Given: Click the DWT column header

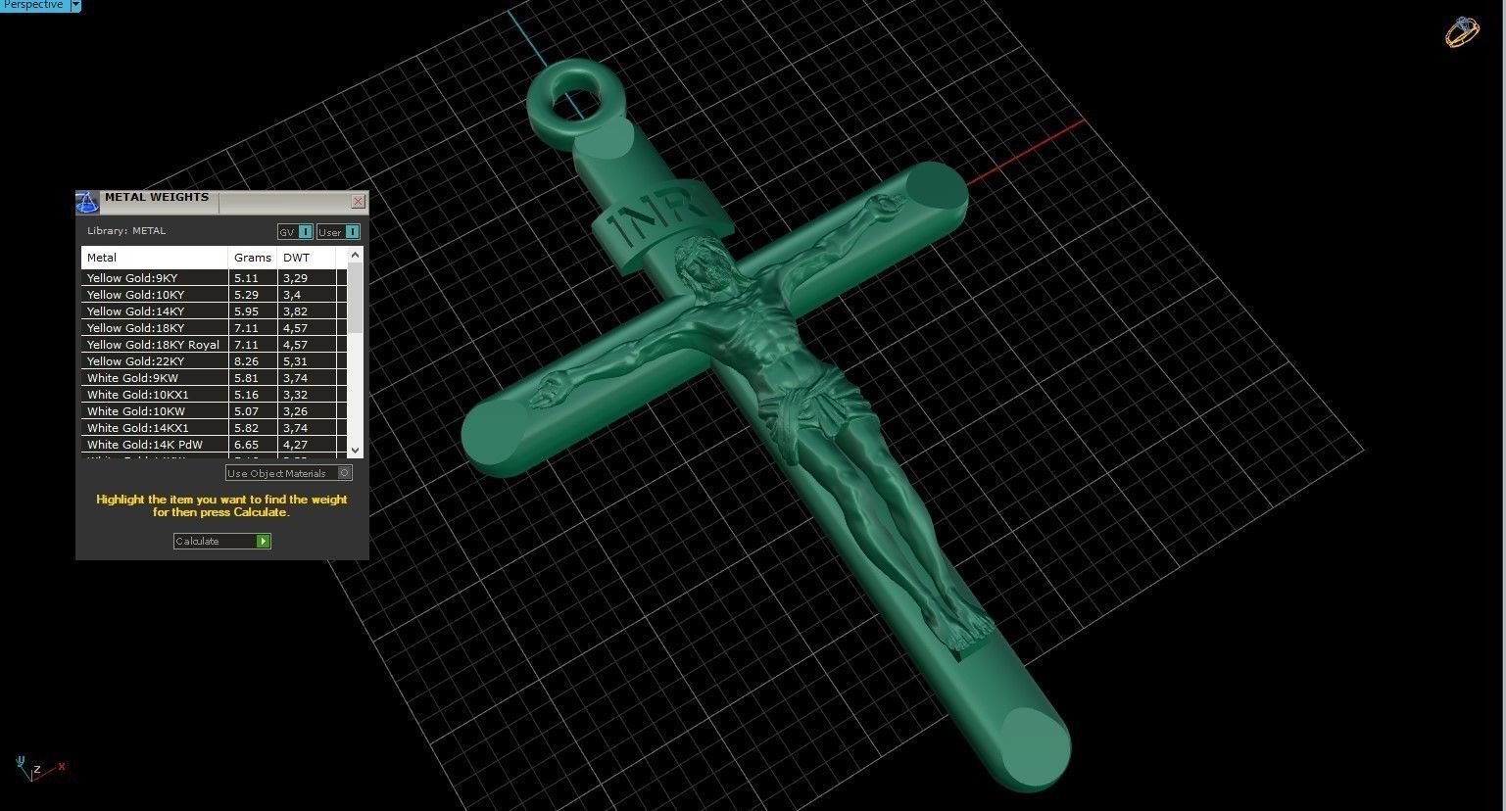Looking at the screenshot, I should click(307, 258).
